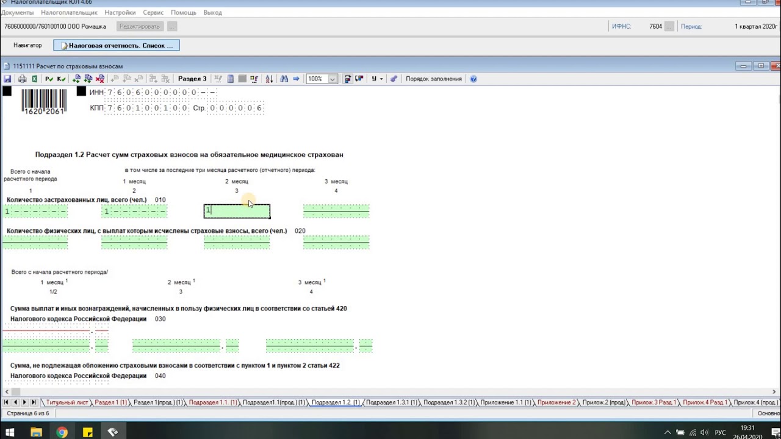Open Порядок заполнения instructions
The width and height of the screenshot is (781, 439).
[434, 79]
